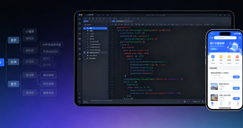The height and width of the screenshot is (128, 243).
Task: Select the 小程序 node in the mind map
Action: (x=30, y=31)
